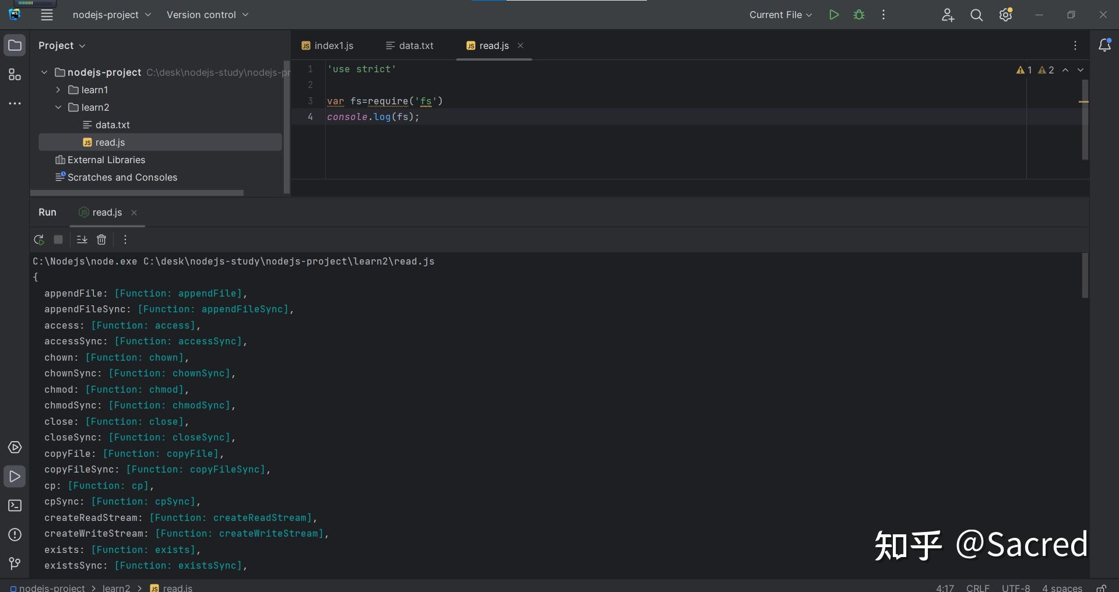Click the warnings indicator in editor
This screenshot has width=1119, height=592.
pyautogui.click(x=1035, y=70)
